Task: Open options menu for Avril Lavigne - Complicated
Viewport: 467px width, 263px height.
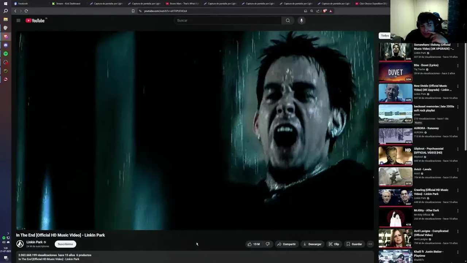Action: coord(458,232)
